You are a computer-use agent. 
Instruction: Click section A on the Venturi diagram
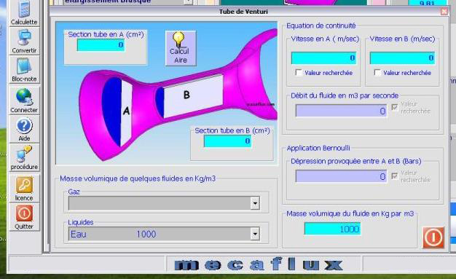[x=126, y=111]
